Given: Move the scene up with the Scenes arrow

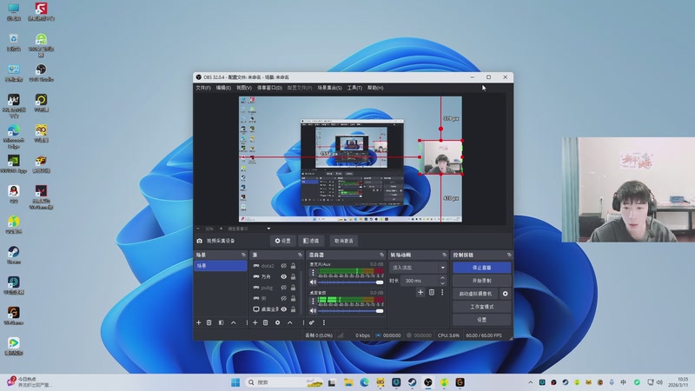Looking at the screenshot, I should coord(234,322).
